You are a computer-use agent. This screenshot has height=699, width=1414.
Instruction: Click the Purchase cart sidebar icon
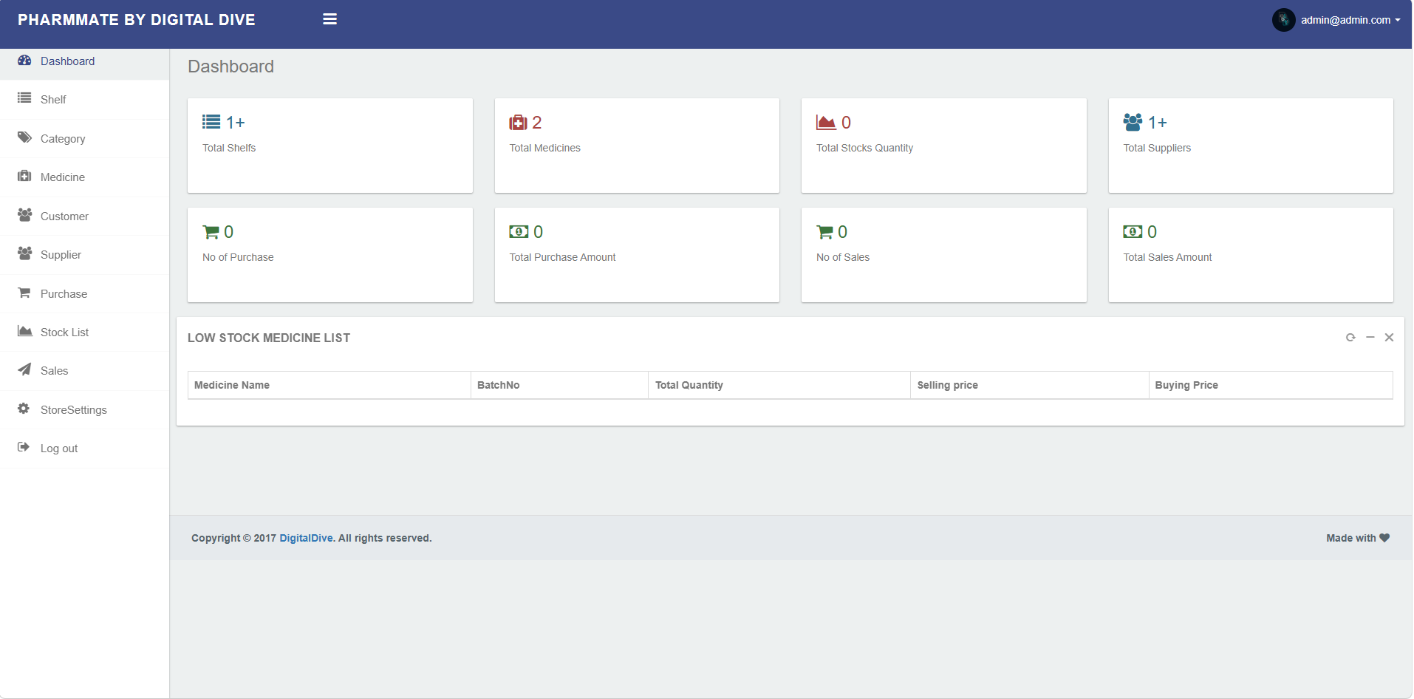pos(24,293)
